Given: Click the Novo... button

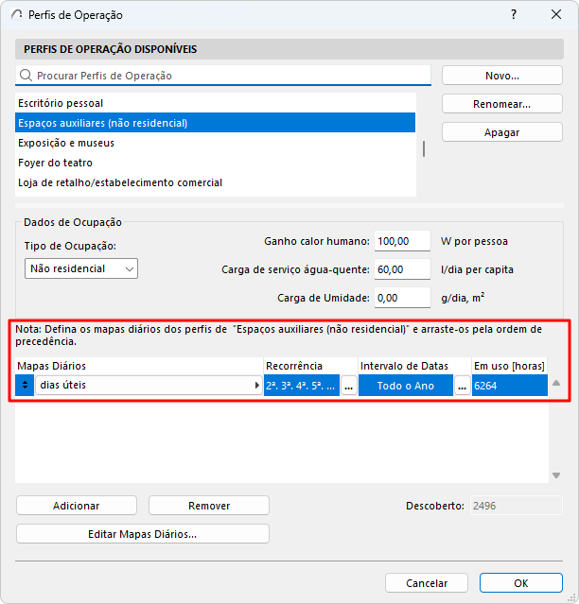Looking at the screenshot, I should [502, 76].
